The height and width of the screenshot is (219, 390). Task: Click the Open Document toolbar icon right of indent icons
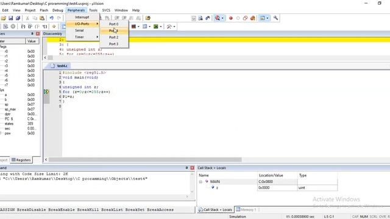tap(148, 18)
